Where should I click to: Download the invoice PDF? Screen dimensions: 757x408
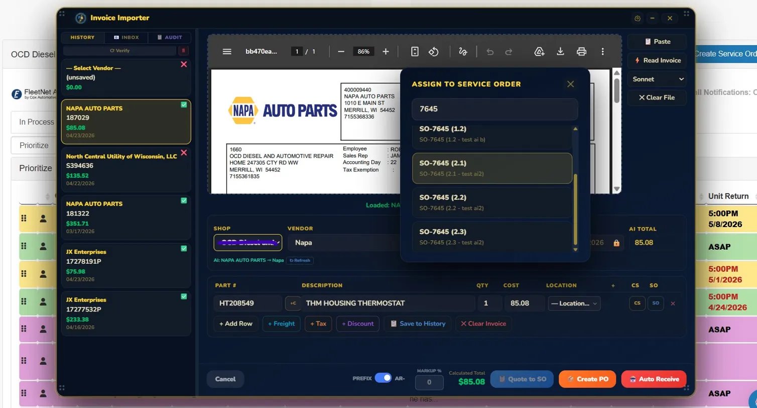pos(561,52)
